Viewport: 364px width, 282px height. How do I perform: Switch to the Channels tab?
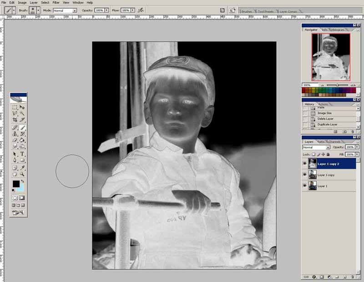point(334,142)
